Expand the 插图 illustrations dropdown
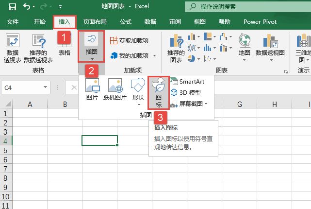Image resolution: width=311 pixels, height=209 pixels. [91, 47]
